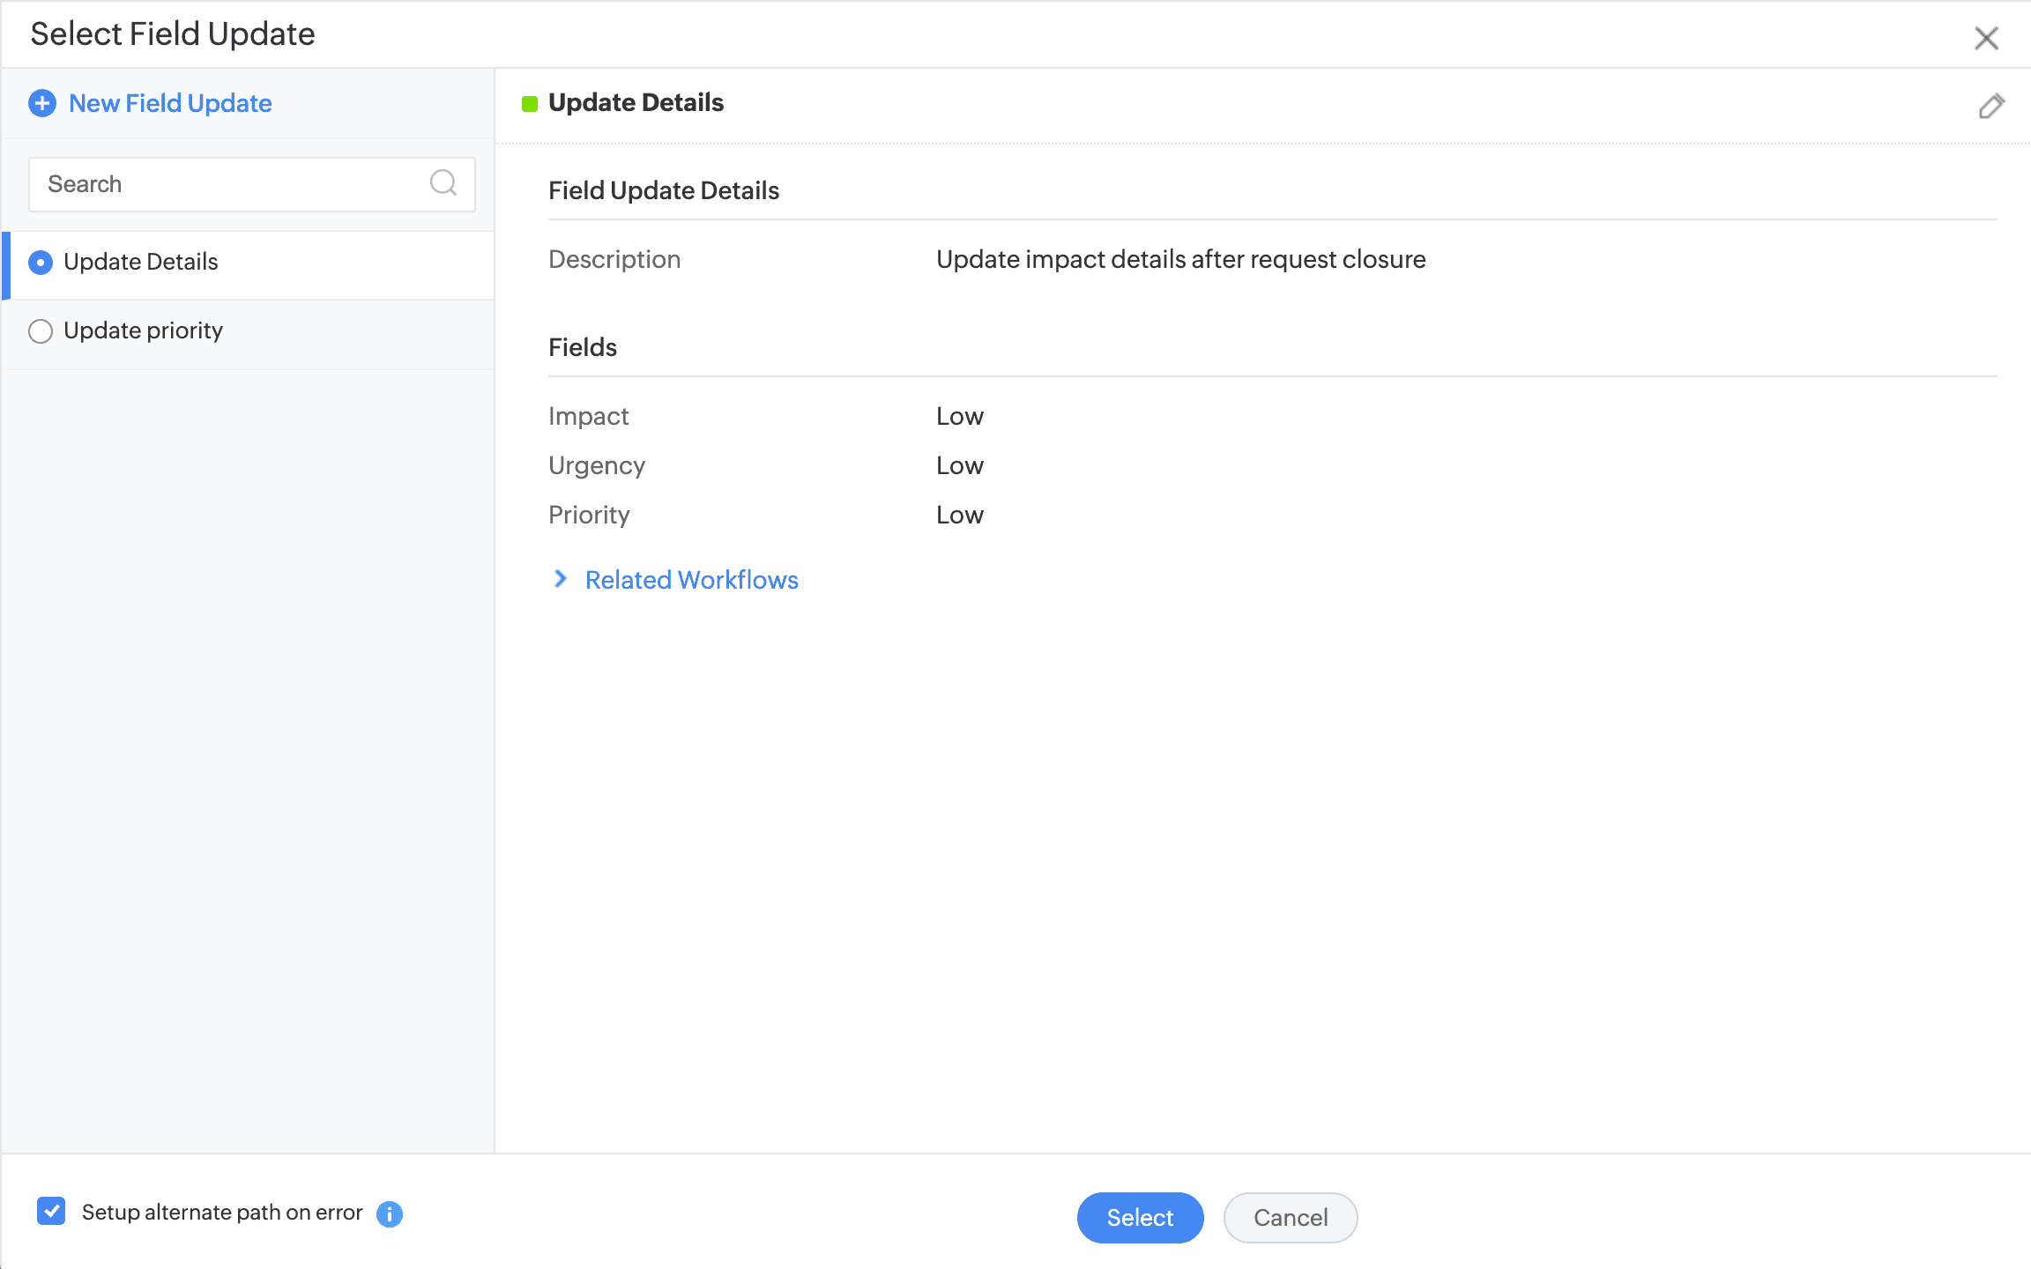Image resolution: width=2031 pixels, height=1269 pixels.
Task: Uncheck Setup alternate path on error
Action: tap(51, 1212)
